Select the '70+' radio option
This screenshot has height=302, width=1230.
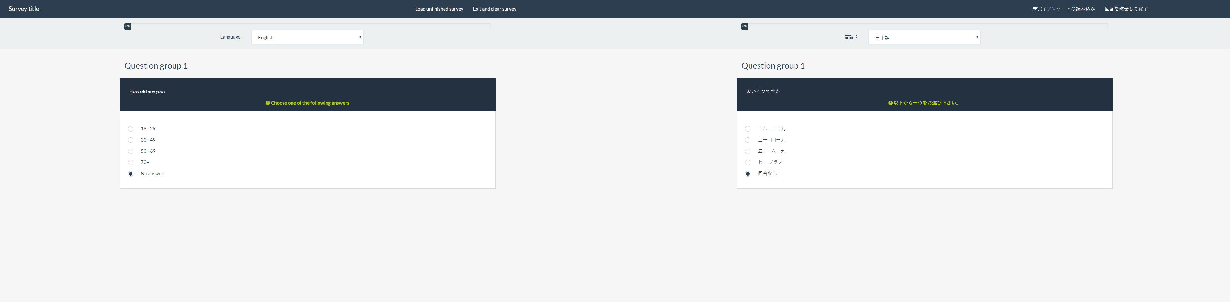(x=131, y=163)
